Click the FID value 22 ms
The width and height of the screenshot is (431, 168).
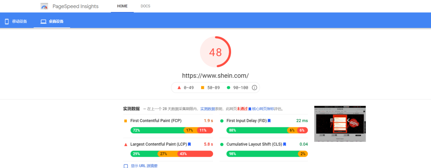pos(302,121)
